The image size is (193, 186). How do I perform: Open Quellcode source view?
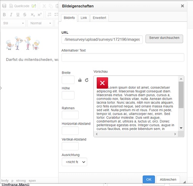[x=19, y=6]
